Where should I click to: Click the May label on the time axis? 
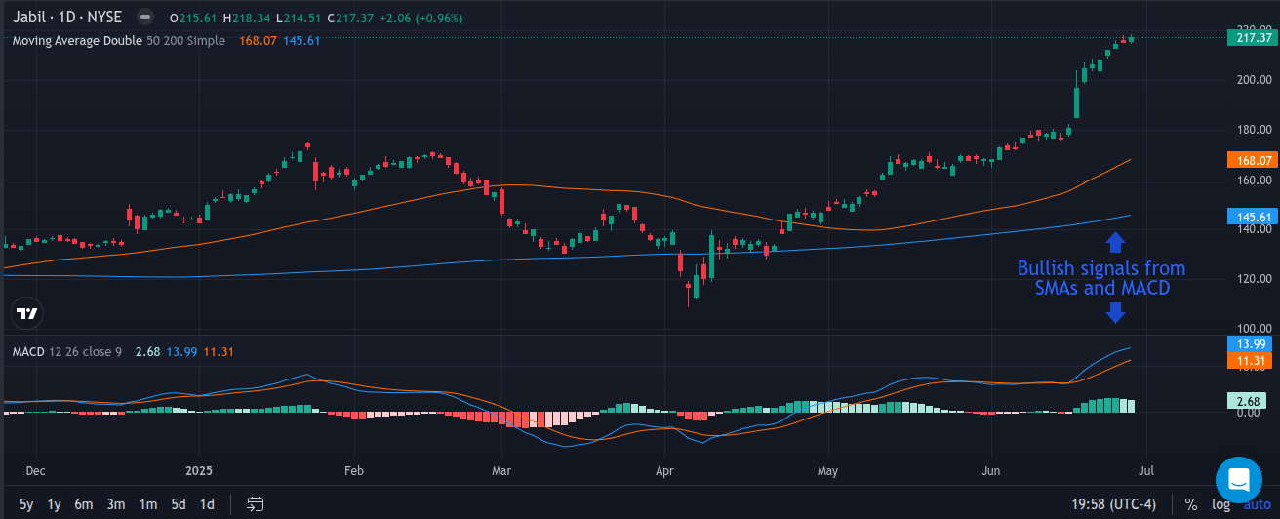827,471
